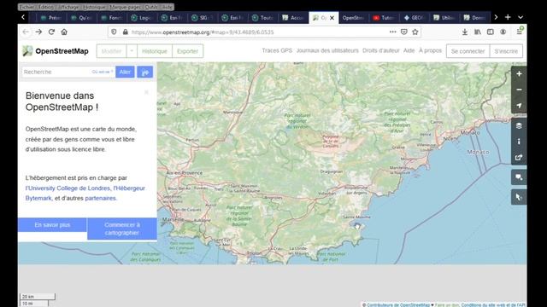Go back to previous page
Image resolution: width=547 pixels, height=307 pixels.
[x=26, y=32]
